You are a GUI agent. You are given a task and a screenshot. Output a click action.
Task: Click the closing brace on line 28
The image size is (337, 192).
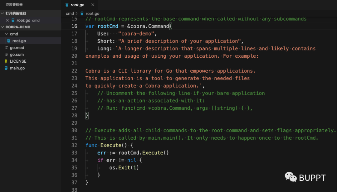click(87, 116)
